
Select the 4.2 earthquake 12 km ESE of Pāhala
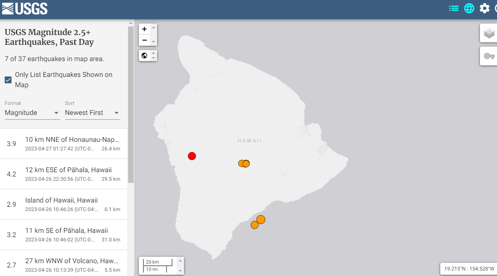pyautogui.click(x=63, y=174)
